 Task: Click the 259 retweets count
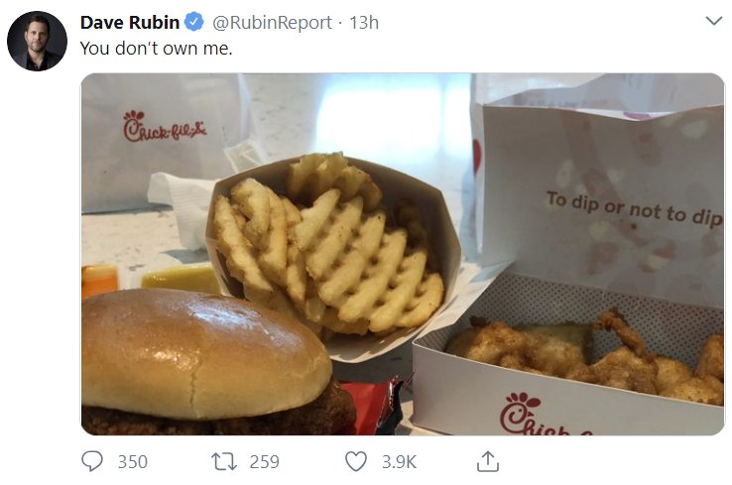click(264, 461)
